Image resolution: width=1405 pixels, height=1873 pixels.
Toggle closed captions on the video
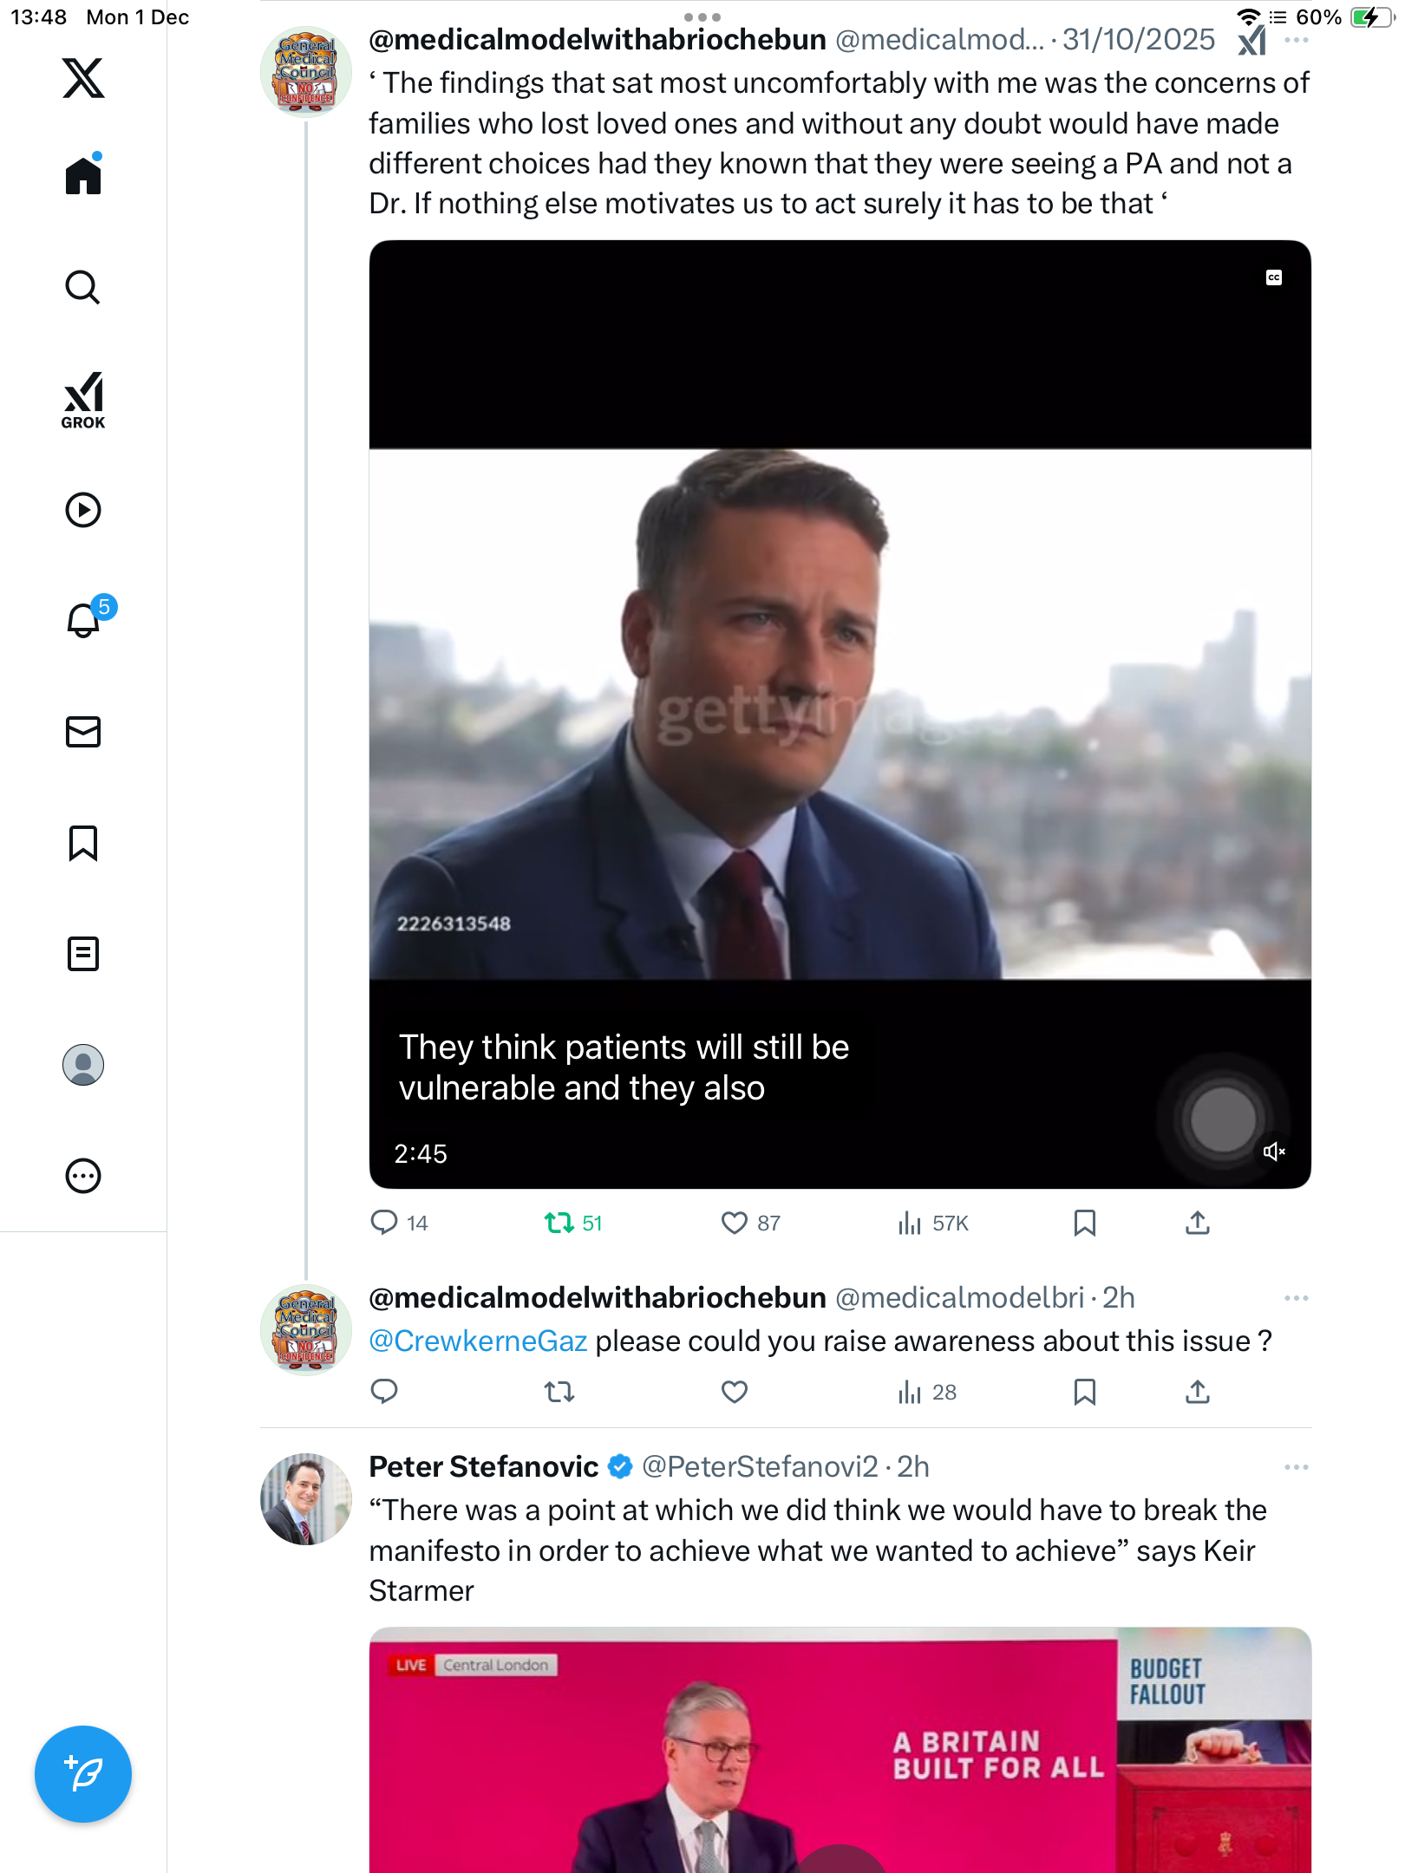(x=1273, y=277)
